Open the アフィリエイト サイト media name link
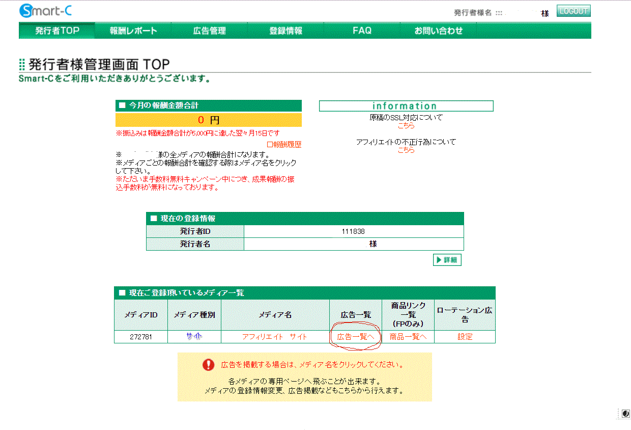The height and width of the screenshot is (430, 631). pyautogui.click(x=274, y=337)
